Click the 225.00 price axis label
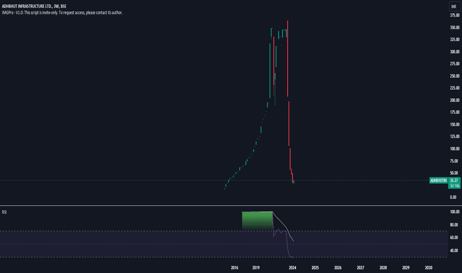Screen dimensions: 462x273 click(455, 88)
